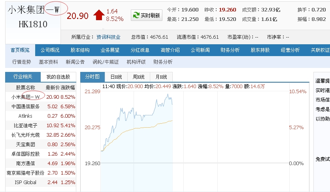Viewport: 330px width, 192px height.
Task: Click the ISP Global stock row
Action: (41, 183)
